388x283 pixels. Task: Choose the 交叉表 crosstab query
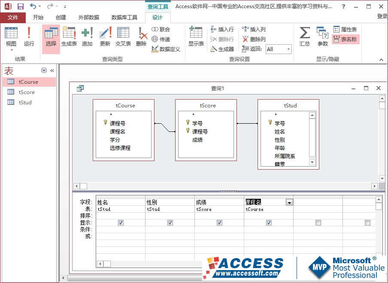coord(123,37)
